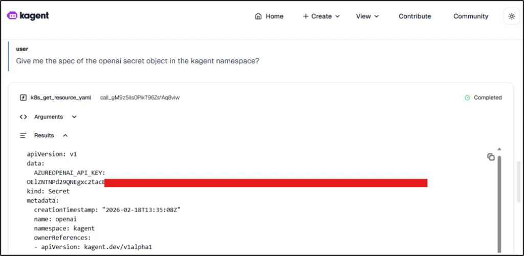This screenshot has width=524, height=256.
Task: Click the results panel scrollbar
Action: point(499,203)
